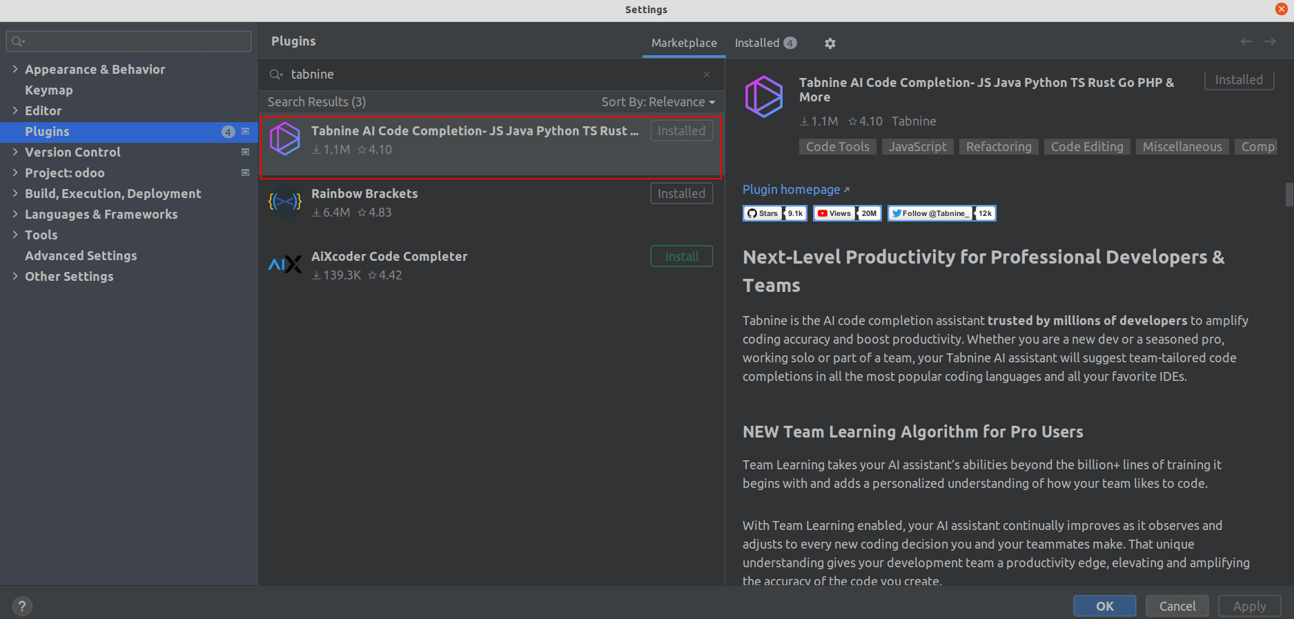
Task: Open the help question mark button
Action: click(22, 606)
